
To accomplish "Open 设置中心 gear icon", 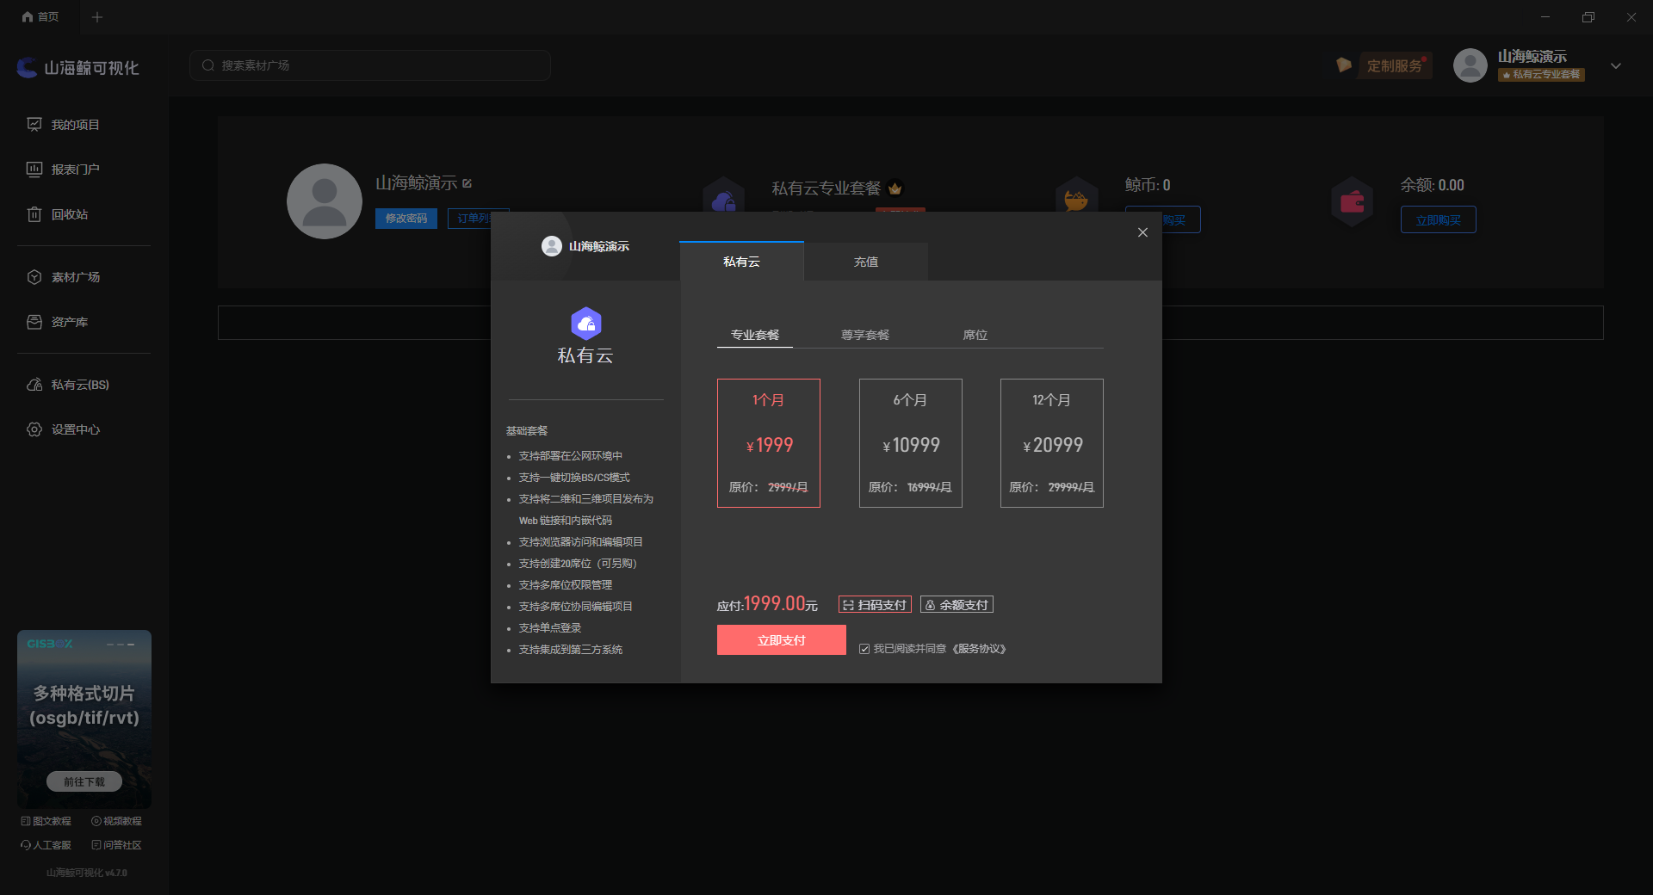I will tap(34, 429).
